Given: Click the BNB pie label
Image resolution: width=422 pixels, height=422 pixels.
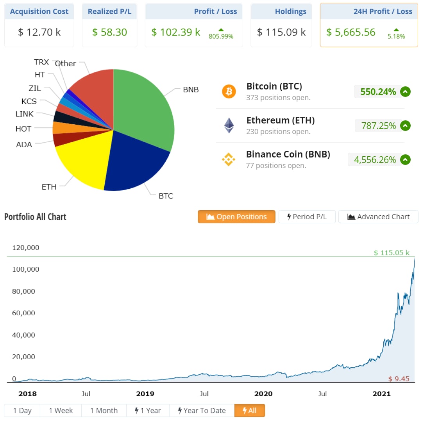Looking at the screenshot, I should click(x=191, y=89).
